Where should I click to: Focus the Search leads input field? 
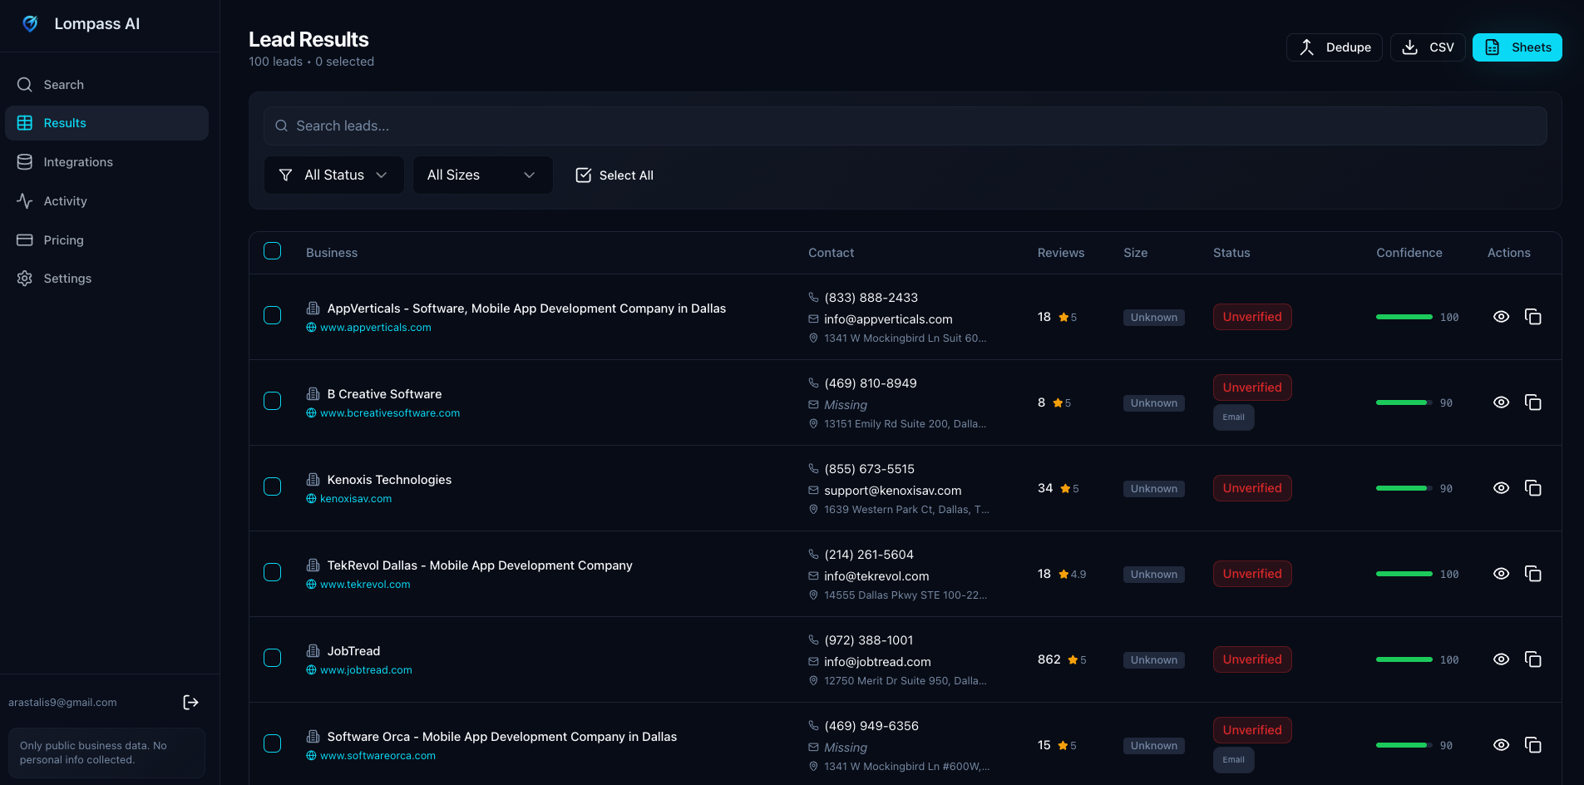tap(905, 126)
